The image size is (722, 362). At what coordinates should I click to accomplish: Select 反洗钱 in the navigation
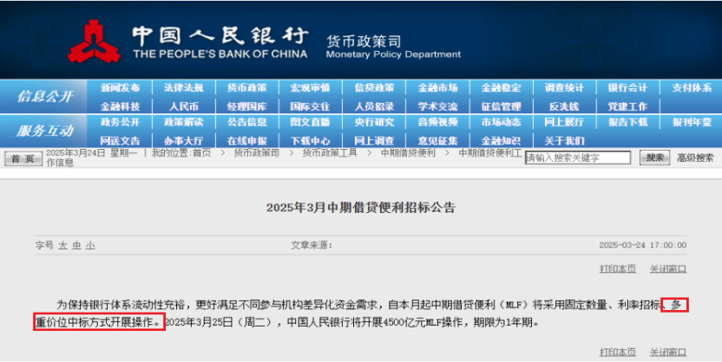coord(564,107)
